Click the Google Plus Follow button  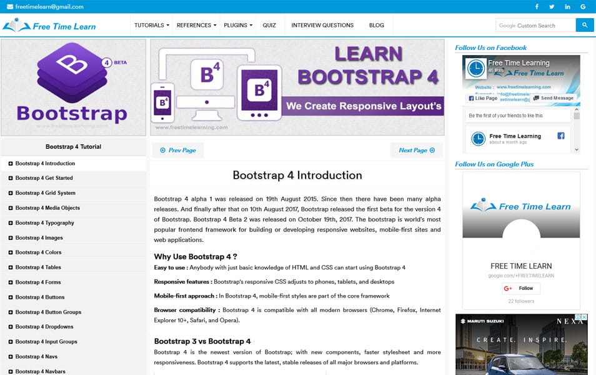tap(521, 288)
